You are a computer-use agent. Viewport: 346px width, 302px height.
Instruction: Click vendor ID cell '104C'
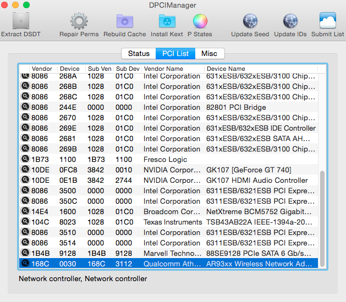pyautogui.click(x=40, y=222)
